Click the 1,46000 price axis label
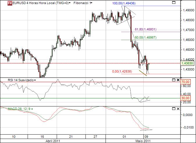The width and height of the screenshot is (196, 143). click(x=189, y=40)
